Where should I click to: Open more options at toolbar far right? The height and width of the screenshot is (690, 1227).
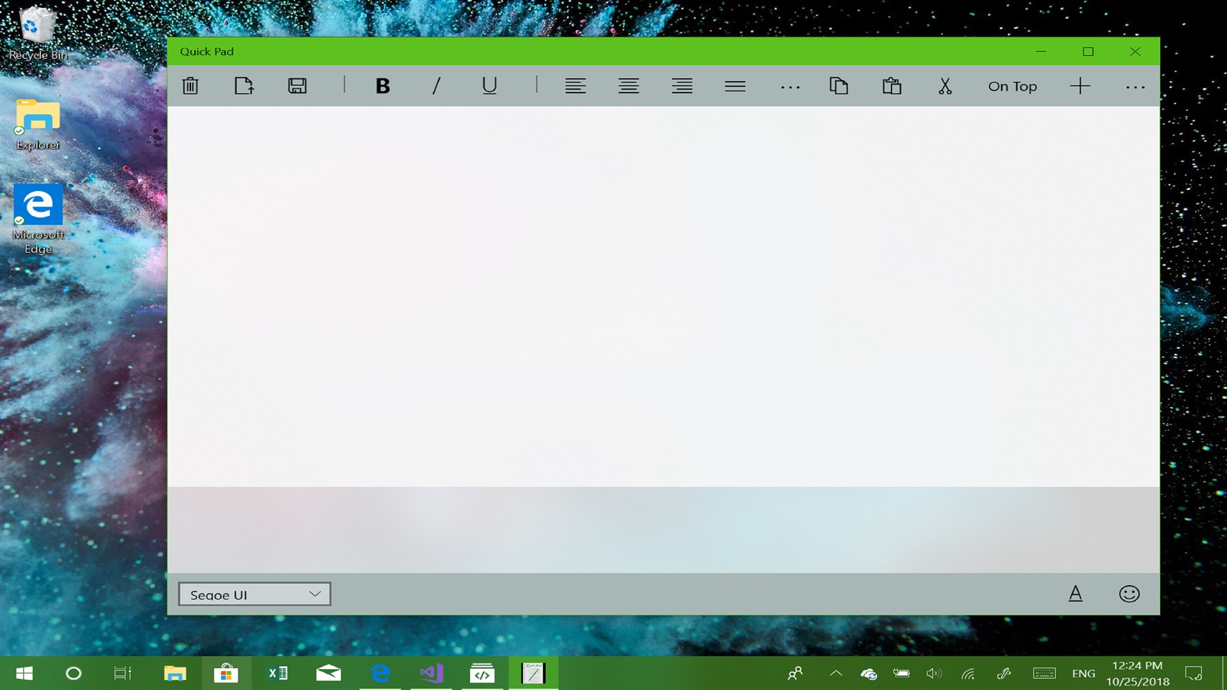[1135, 87]
